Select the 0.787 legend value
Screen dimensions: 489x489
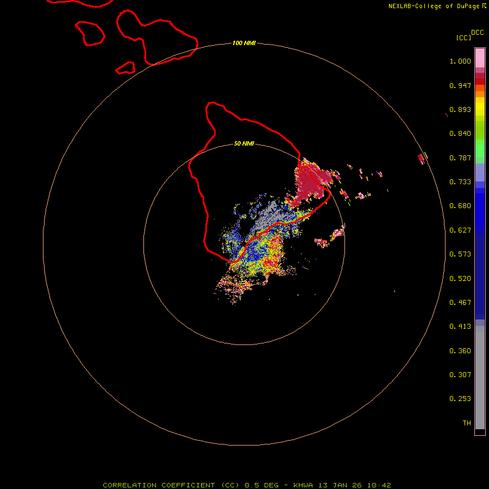(x=460, y=158)
